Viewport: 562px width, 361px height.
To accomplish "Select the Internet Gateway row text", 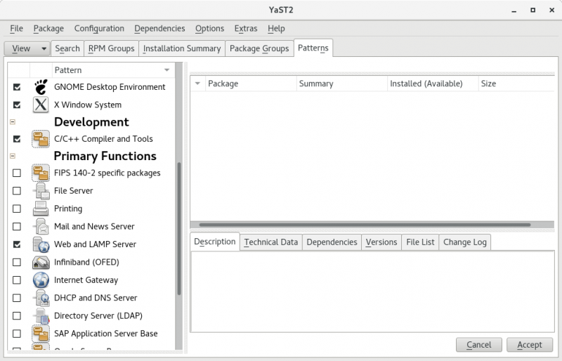I will (86, 280).
